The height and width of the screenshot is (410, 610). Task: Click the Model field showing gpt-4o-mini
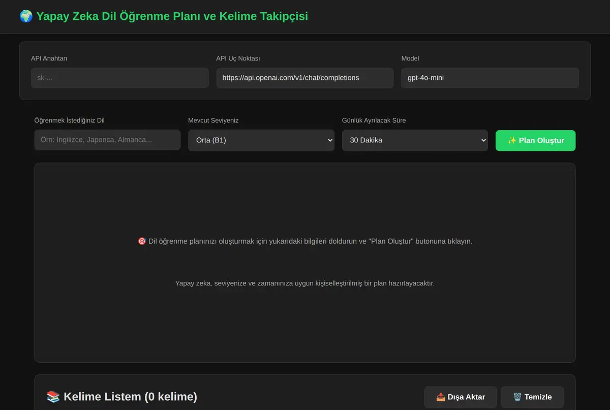pos(490,78)
